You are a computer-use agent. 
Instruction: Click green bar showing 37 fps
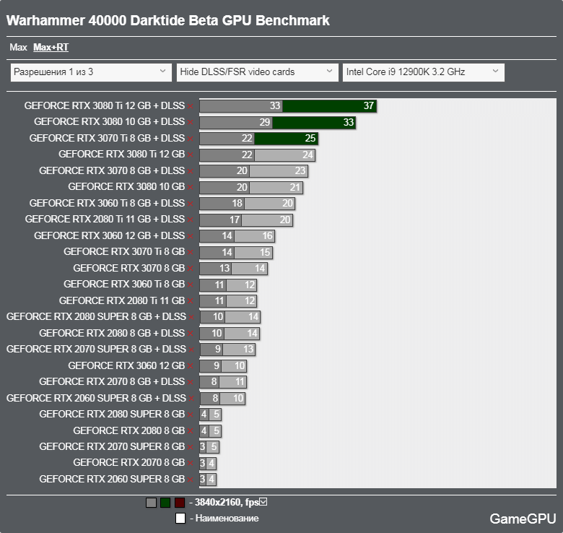pos(329,106)
